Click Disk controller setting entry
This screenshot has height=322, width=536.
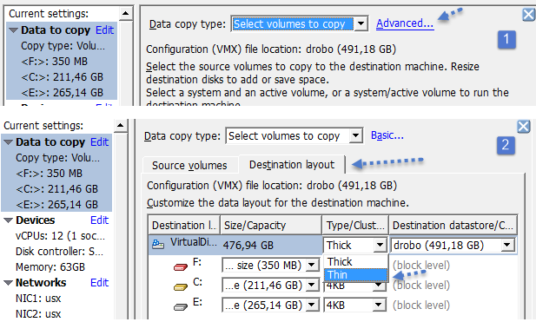pos(59,252)
